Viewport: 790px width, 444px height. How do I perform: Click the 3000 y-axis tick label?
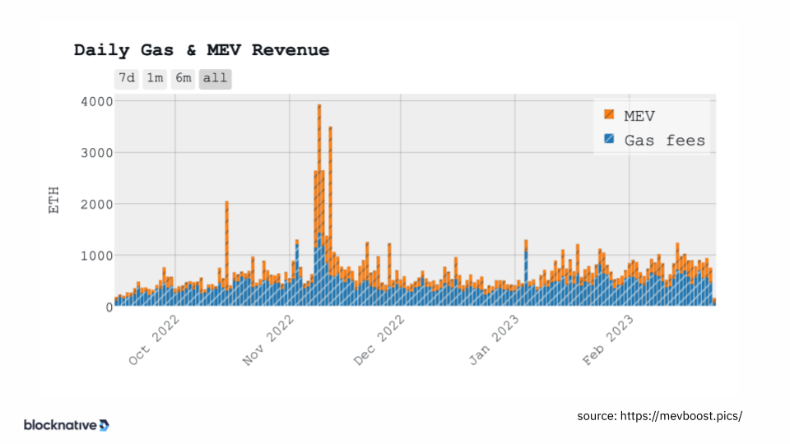[x=97, y=153]
